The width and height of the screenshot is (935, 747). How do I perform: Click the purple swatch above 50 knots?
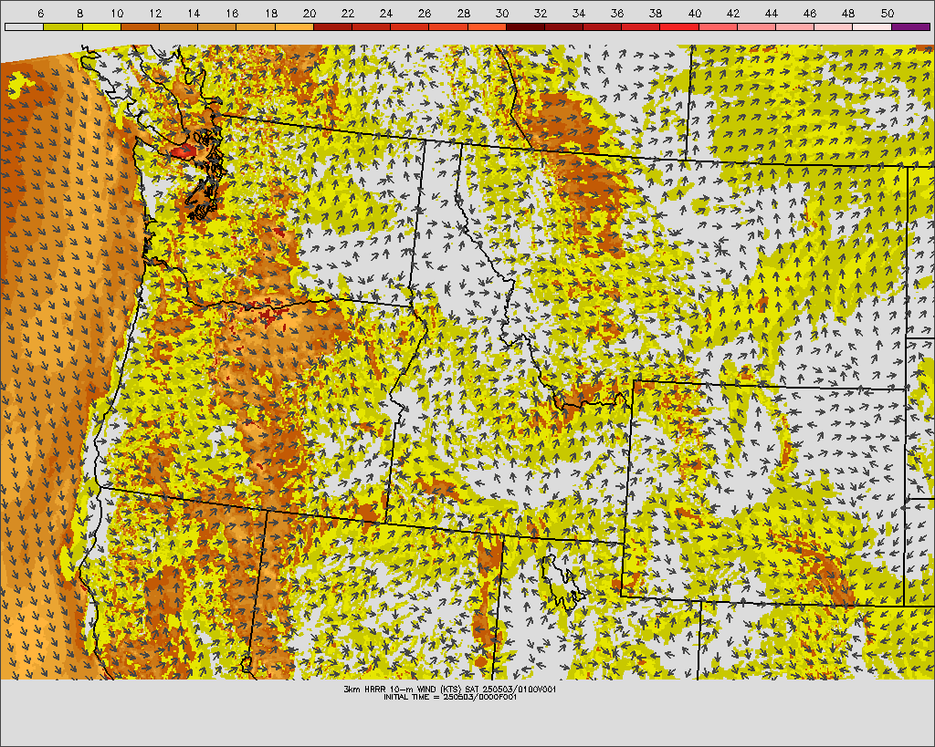(911, 26)
